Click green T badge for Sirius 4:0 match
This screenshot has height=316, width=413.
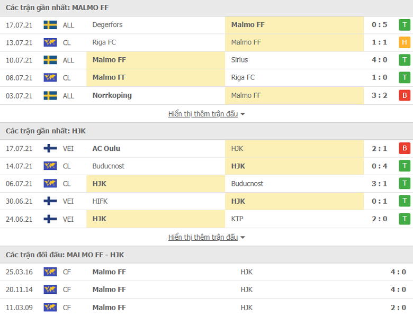pyautogui.click(x=405, y=60)
